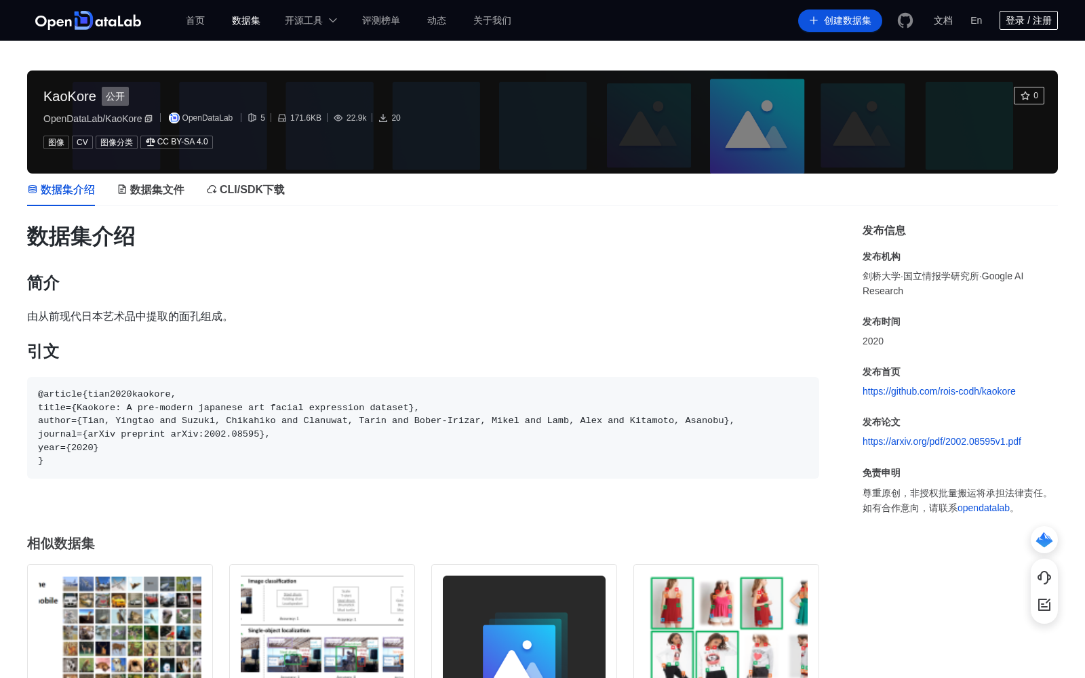Viewport: 1085px width, 678px height.
Task: Click the plus icon in create dataset button
Action: [x=814, y=20]
